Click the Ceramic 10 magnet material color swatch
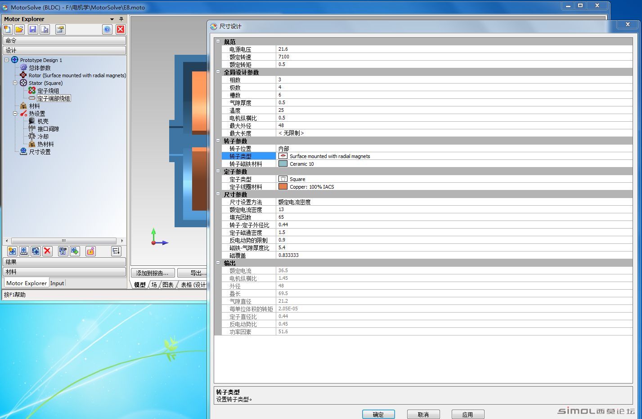 283,163
